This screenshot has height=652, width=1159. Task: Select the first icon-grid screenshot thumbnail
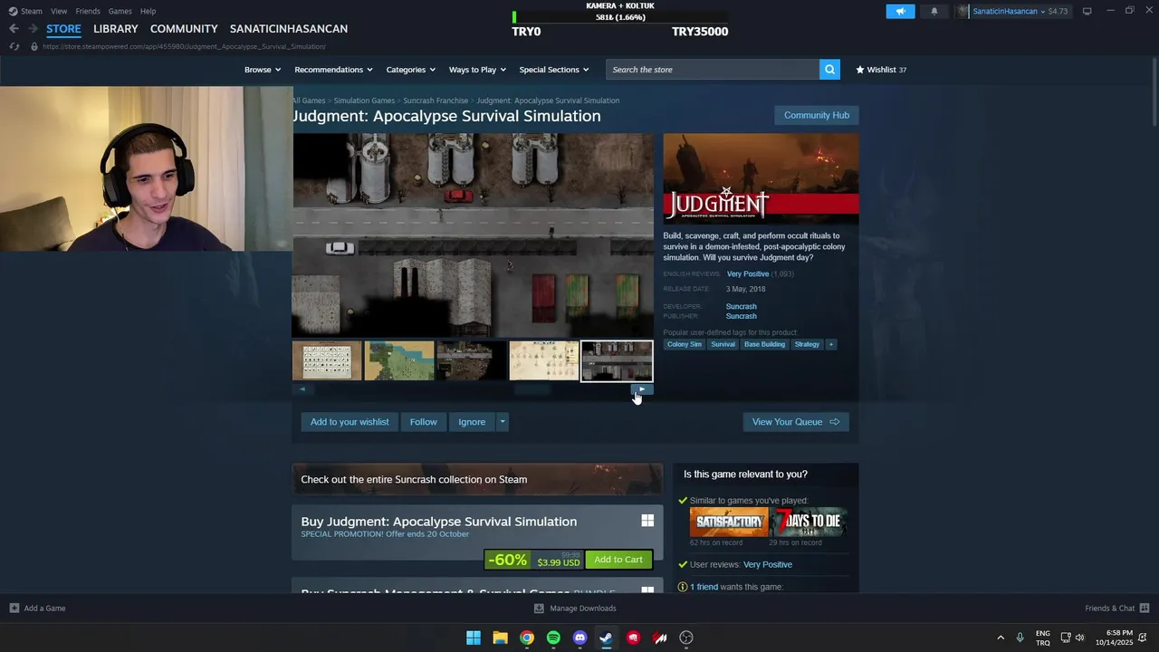point(327,360)
